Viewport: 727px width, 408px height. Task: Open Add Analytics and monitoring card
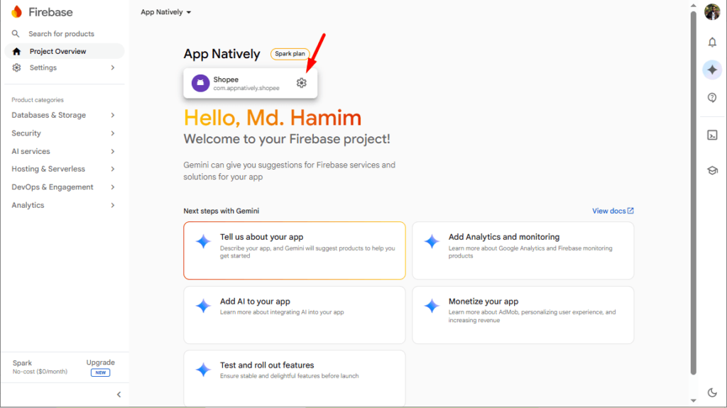(523, 250)
